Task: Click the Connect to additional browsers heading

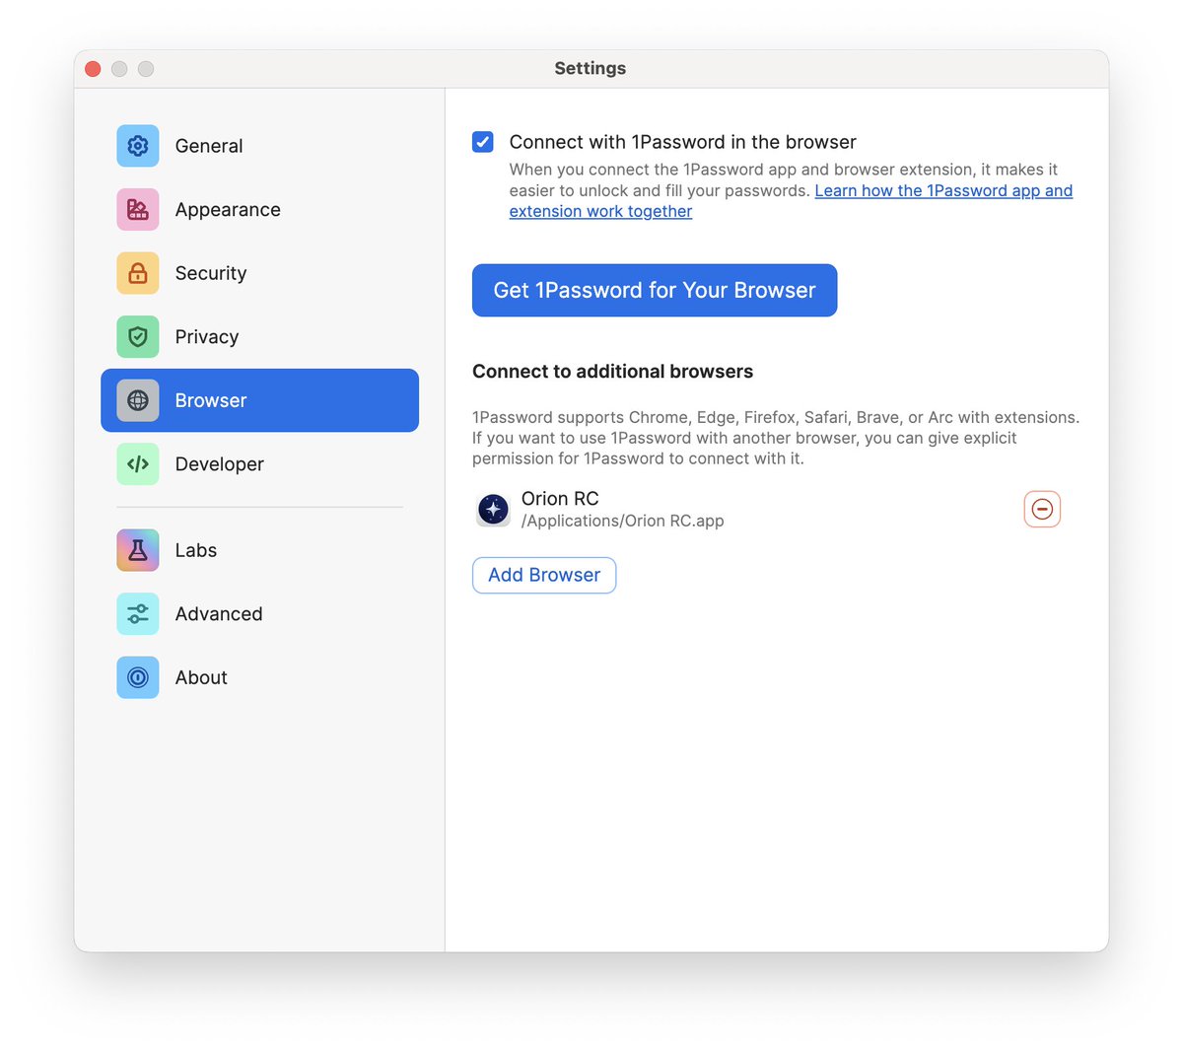Action: [612, 372]
